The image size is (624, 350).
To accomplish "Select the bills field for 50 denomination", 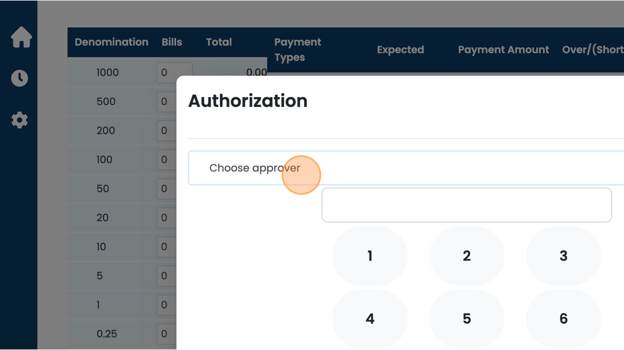I will coord(167,189).
